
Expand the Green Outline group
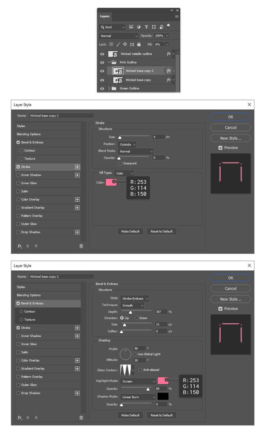point(109,88)
